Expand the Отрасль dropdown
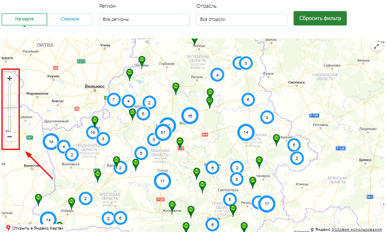This screenshot has height=232, width=386. [241, 20]
